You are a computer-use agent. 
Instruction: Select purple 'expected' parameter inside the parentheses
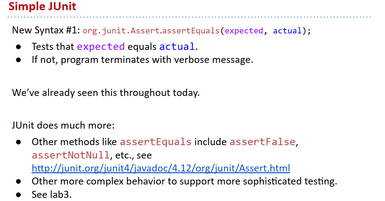(244, 31)
